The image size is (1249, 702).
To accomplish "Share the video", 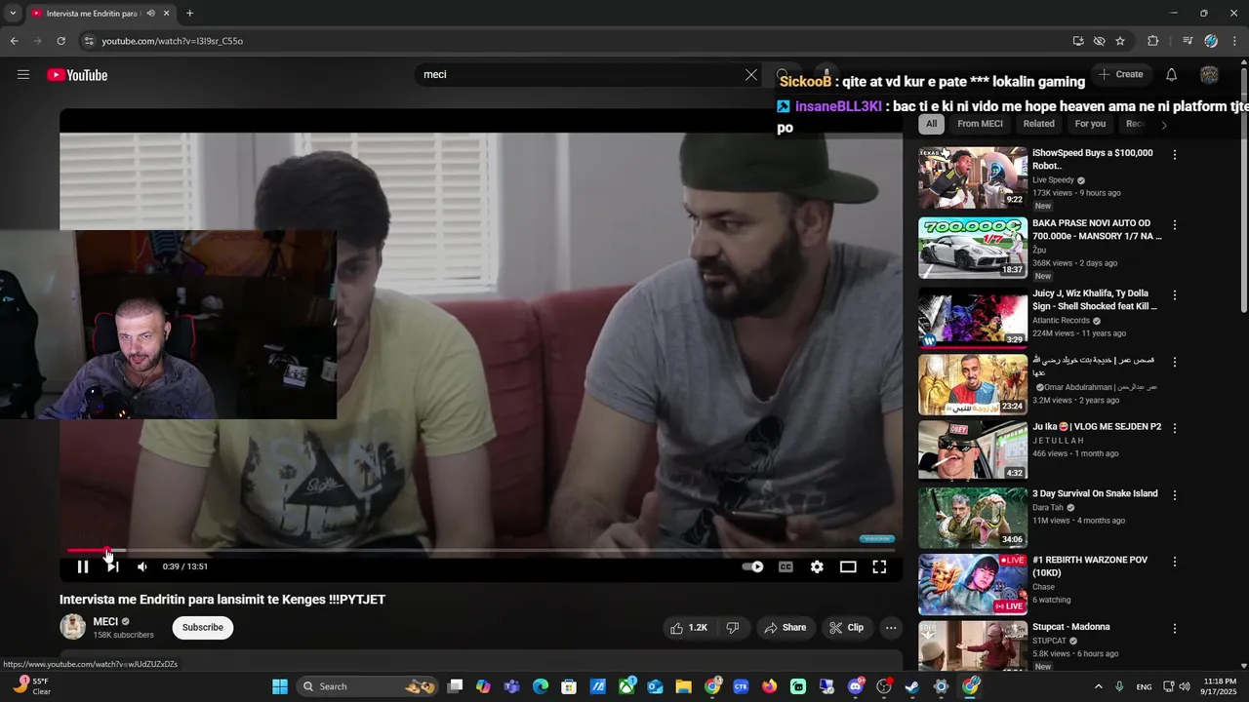I will pos(786,628).
